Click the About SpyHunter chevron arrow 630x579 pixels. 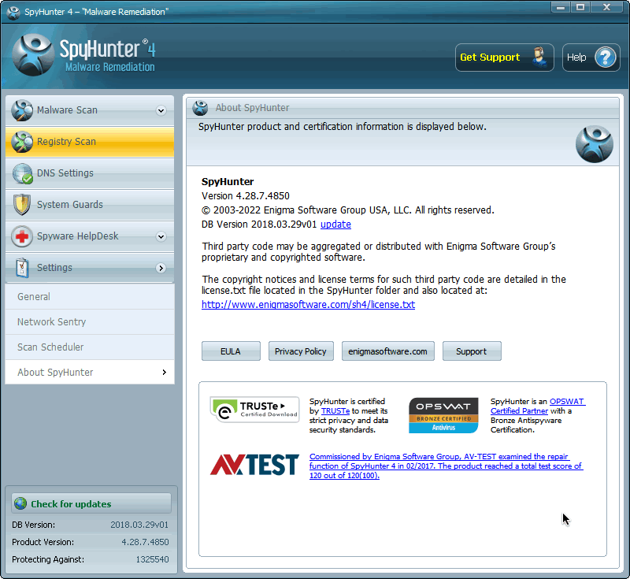(164, 372)
